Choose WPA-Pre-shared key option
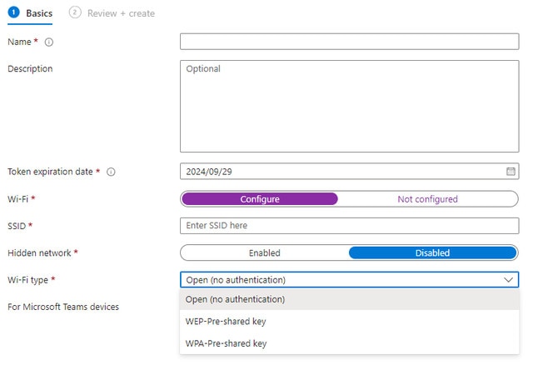 click(x=225, y=343)
